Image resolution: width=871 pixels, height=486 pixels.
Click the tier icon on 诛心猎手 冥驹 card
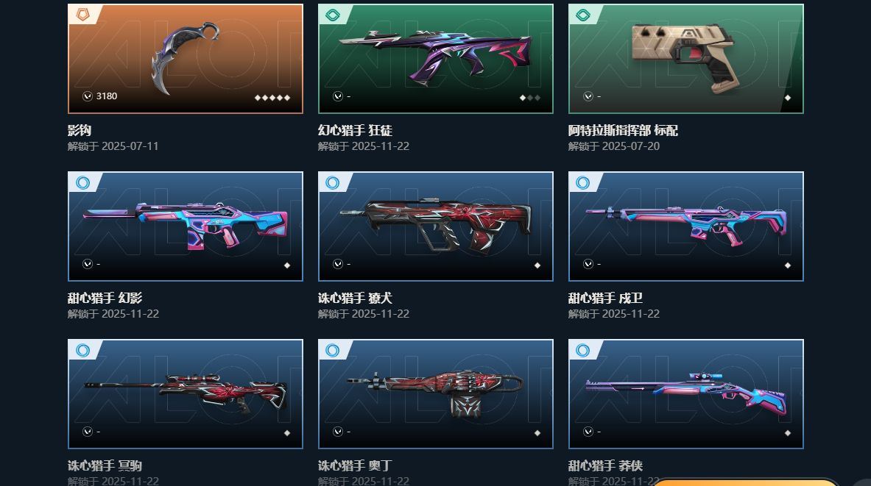(x=82, y=350)
